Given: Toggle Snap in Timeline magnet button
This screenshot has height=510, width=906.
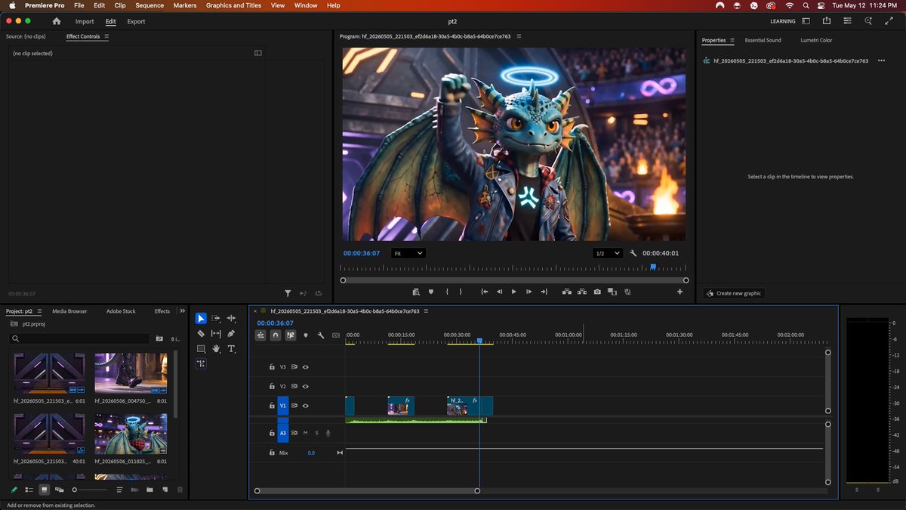Looking at the screenshot, I should [x=276, y=335].
